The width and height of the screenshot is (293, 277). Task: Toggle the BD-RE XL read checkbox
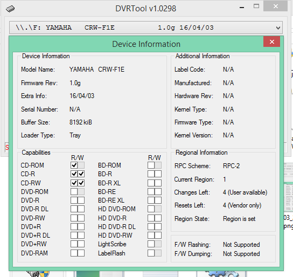(151, 200)
